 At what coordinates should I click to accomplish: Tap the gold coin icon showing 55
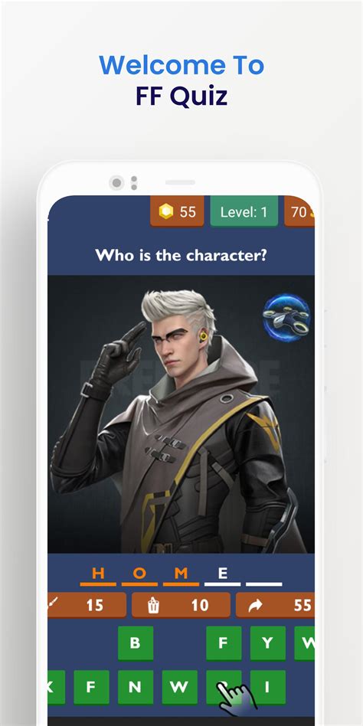[165, 211]
